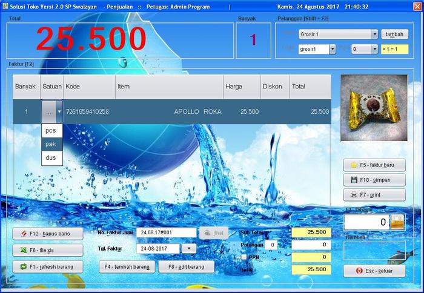
Task: Click the F10 simpan floppy disk icon
Action: [x=353, y=180]
